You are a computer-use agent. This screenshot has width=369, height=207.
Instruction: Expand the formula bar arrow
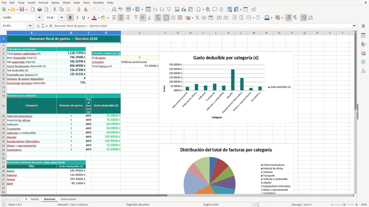click(355, 26)
